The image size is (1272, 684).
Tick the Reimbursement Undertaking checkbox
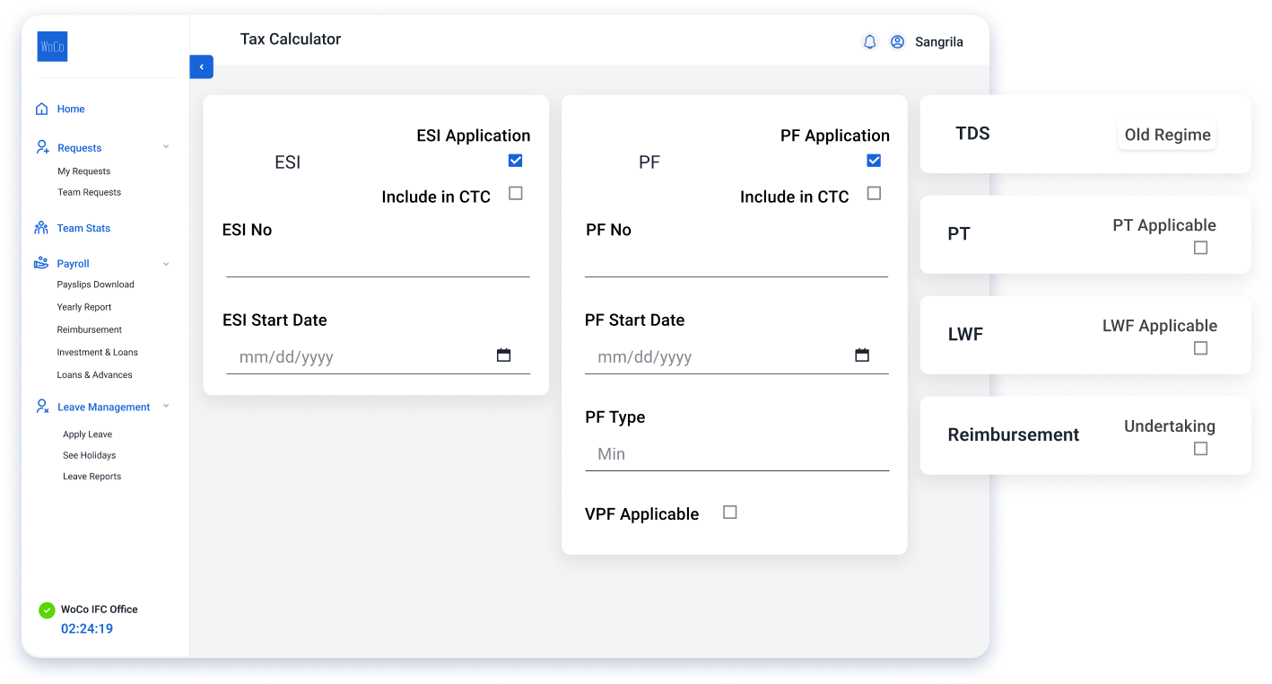tap(1200, 449)
